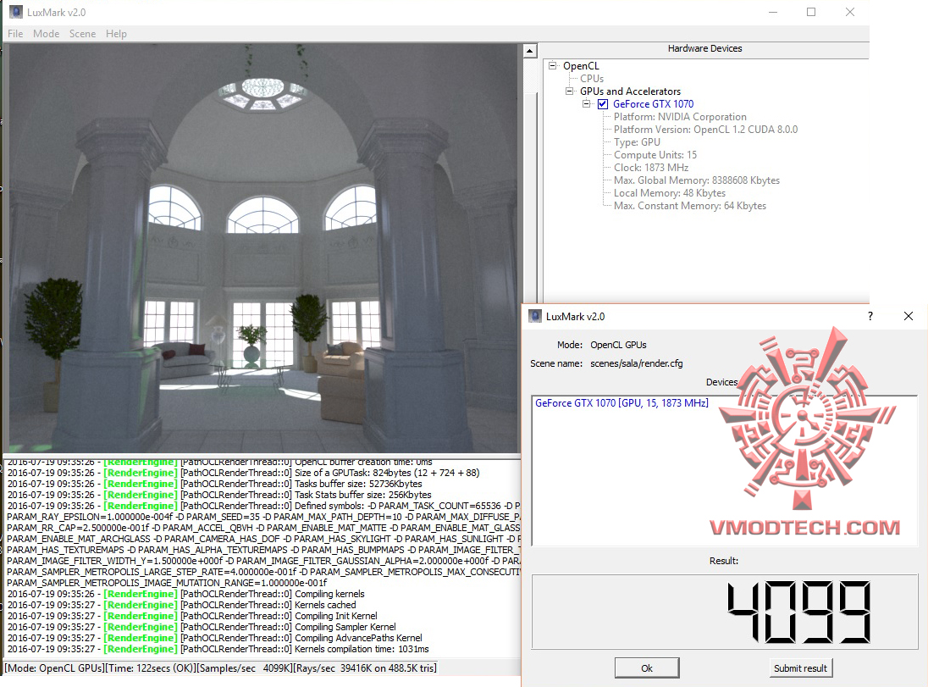This screenshot has height=687, width=928.
Task: Maximize the LuxMark main window
Action: pyautogui.click(x=811, y=12)
